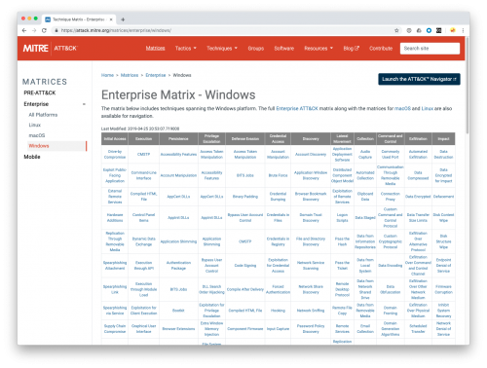Open Binary Padding technique

[x=245, y=197]
